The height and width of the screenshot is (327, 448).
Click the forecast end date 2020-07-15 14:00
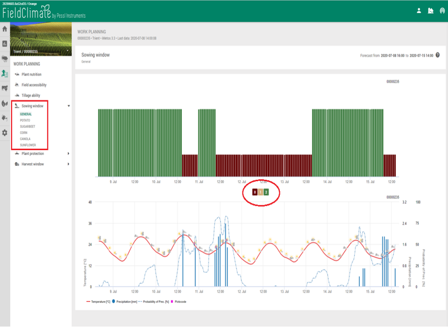(x=421, y=55)
